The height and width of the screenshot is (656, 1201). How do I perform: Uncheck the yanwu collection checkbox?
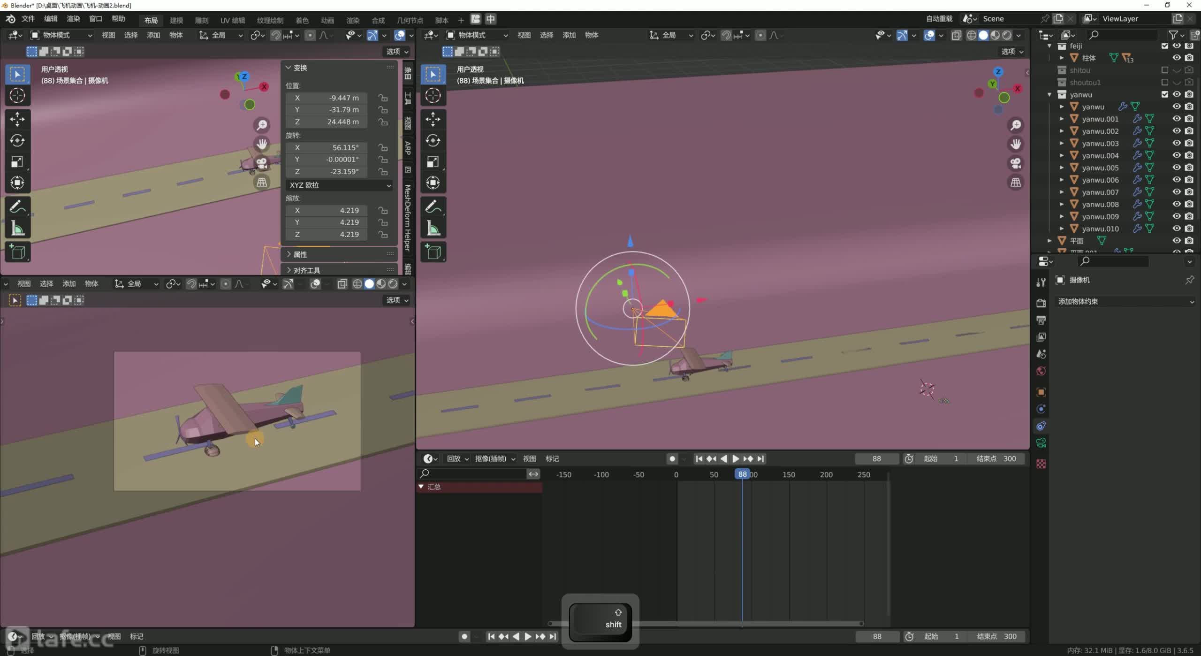(1164, 94)
